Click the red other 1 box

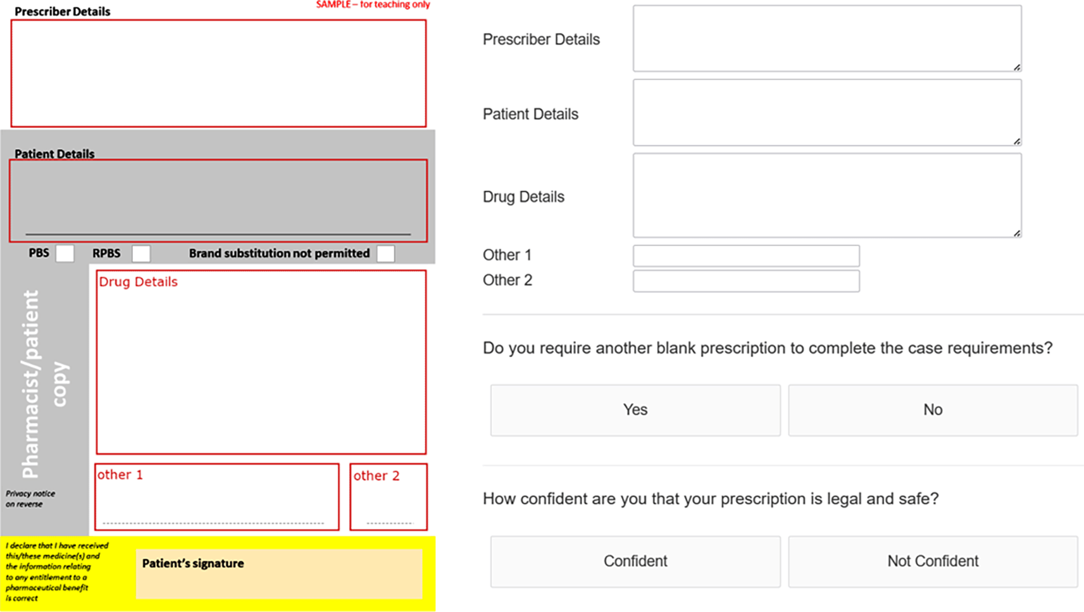(216, 497)
